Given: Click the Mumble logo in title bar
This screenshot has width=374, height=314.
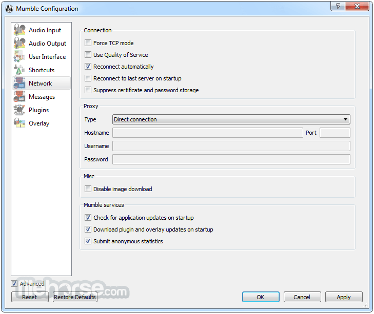Looking at the screenshot, I should [9, 9].
